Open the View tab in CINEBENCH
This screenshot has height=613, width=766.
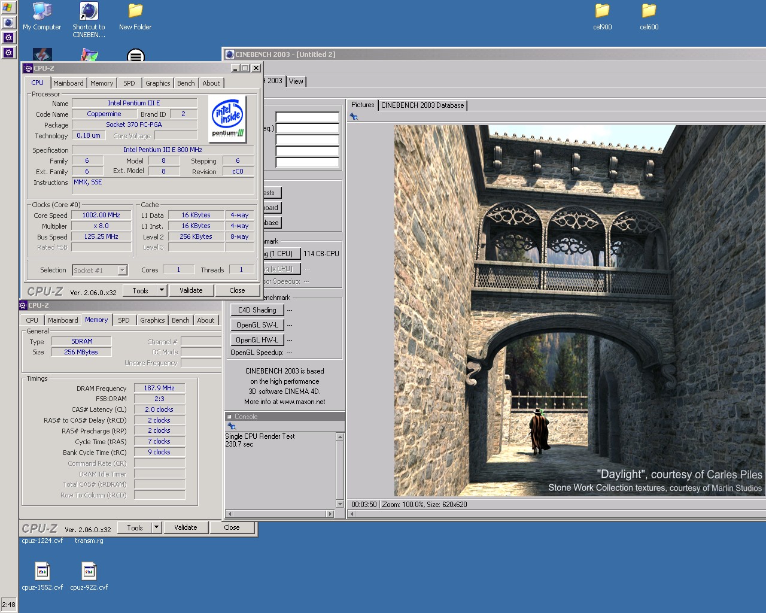tap(296, 81)
